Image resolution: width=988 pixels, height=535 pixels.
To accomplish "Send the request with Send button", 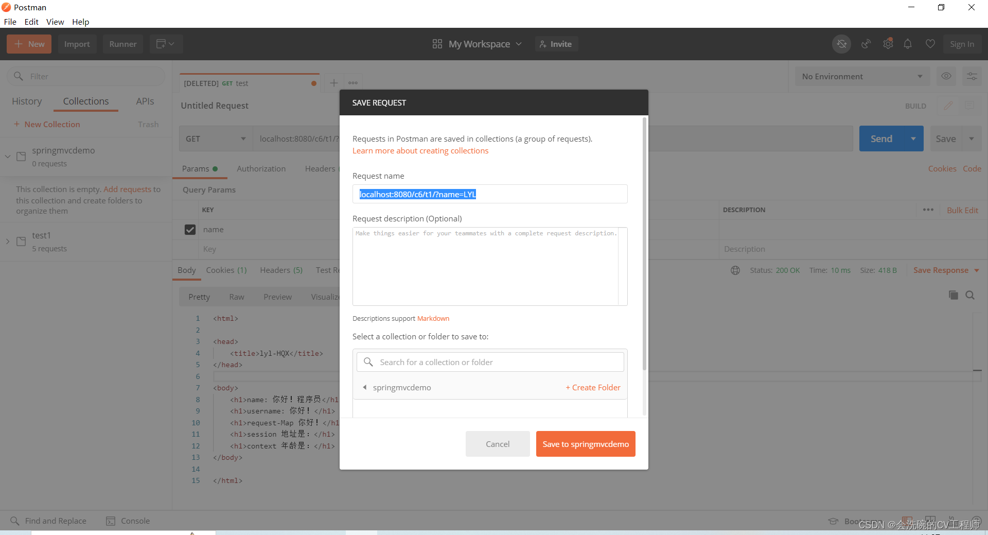I will [x=881, y=139].
